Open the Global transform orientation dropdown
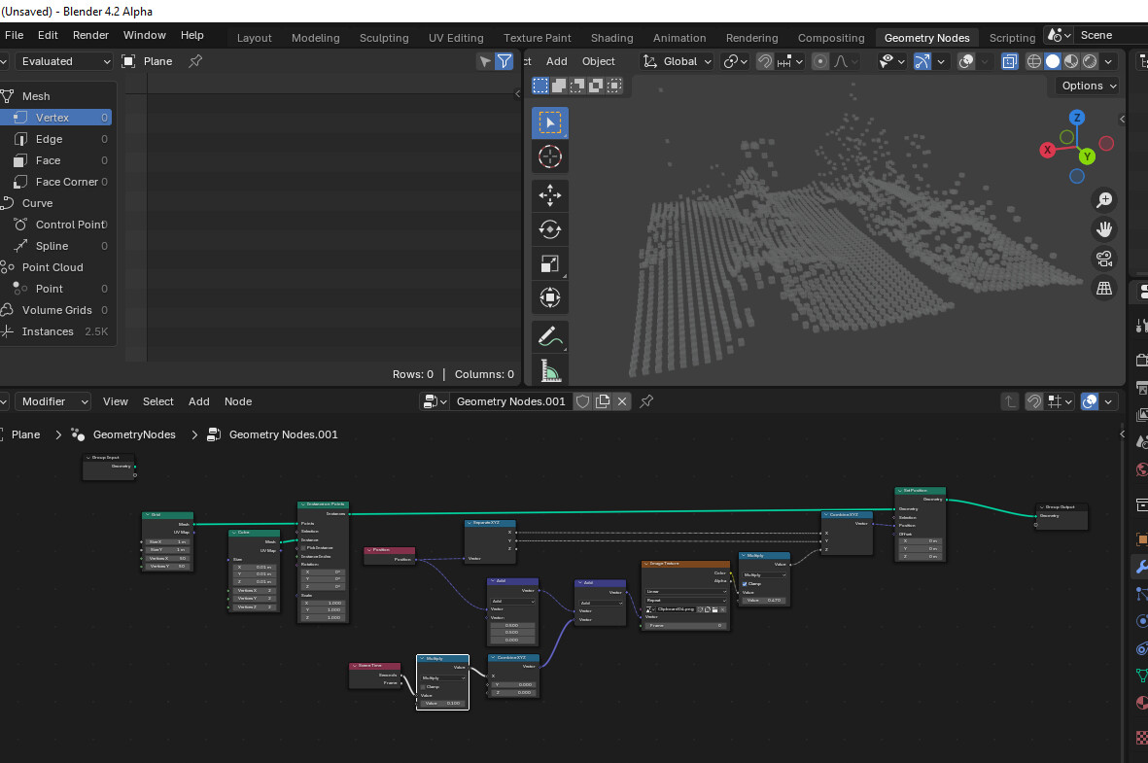Image resolution: width=1148 pixels, height=763 pixels. 678,61
